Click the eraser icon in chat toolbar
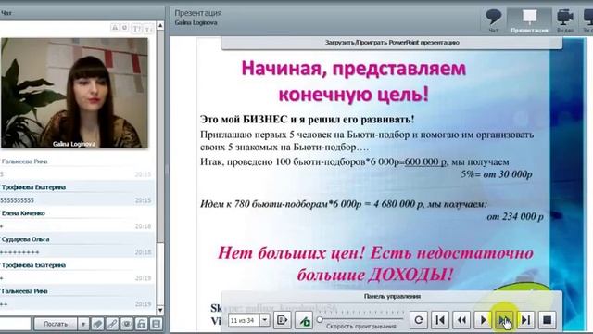593x334 pixels. pyautogui.click(x=97, y=324)
